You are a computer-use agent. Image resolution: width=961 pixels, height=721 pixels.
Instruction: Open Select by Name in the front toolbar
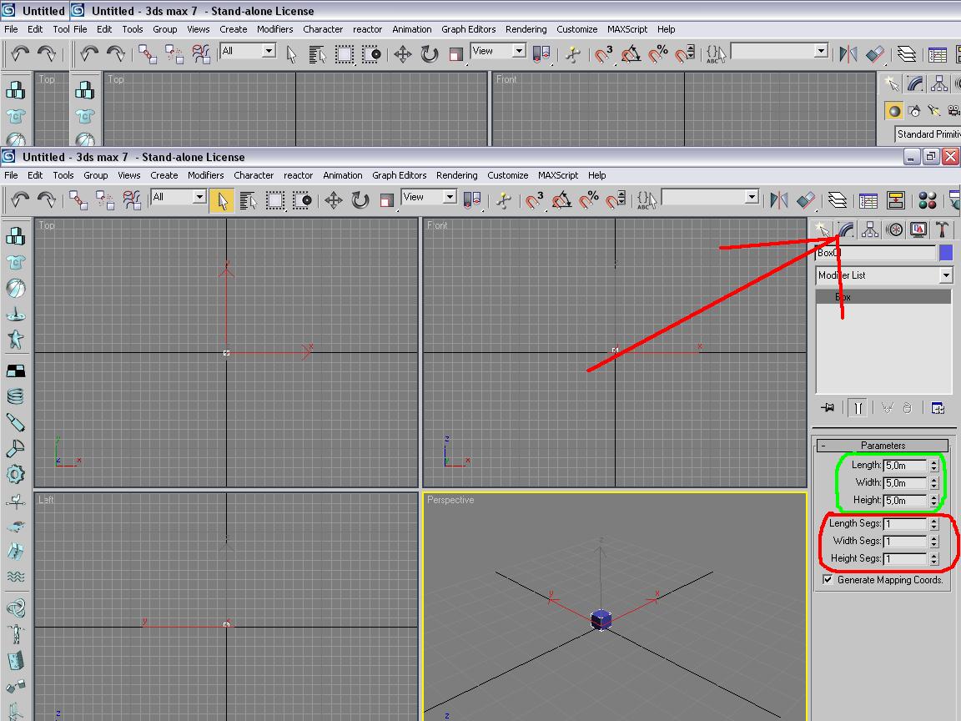click(x=248, y=200)
